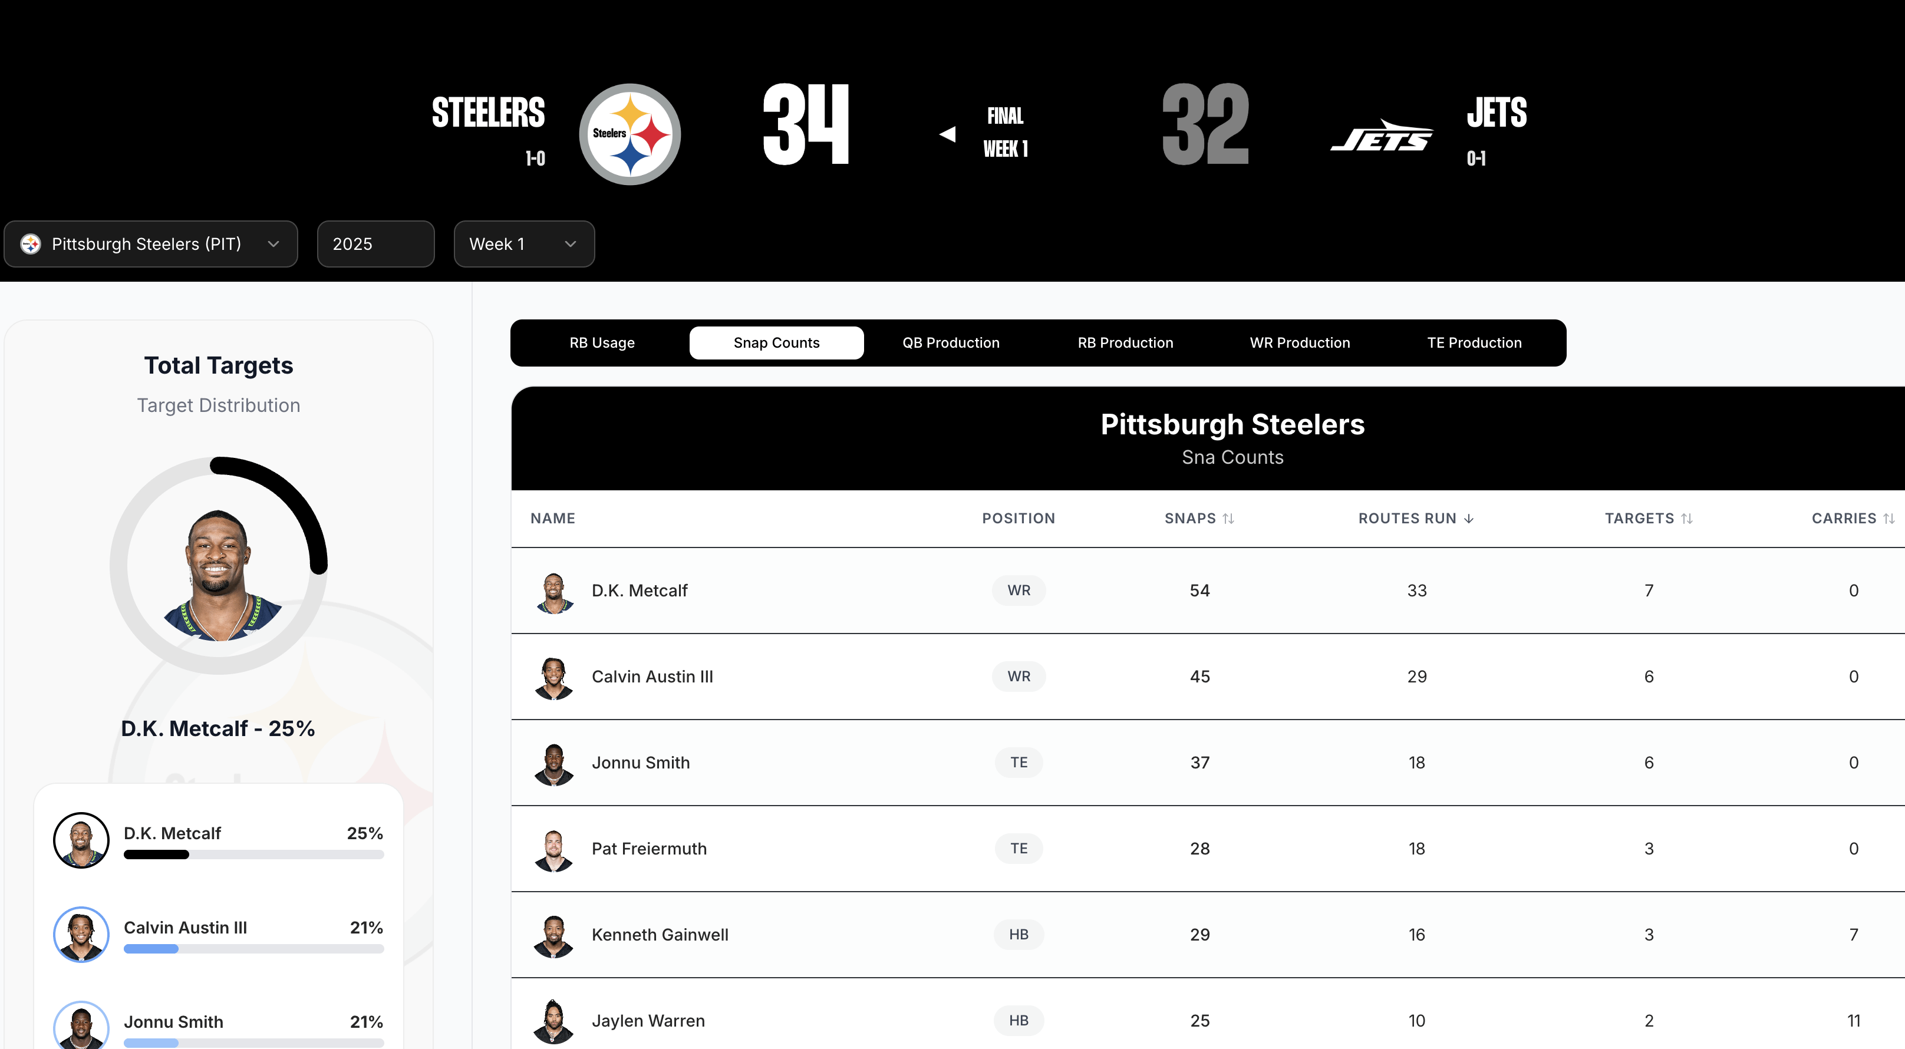The width and height of the screenshot is (1905, 1049).
Task: Click D.K. Metcalf headshot in table row
Action: (x=553, y=592)
